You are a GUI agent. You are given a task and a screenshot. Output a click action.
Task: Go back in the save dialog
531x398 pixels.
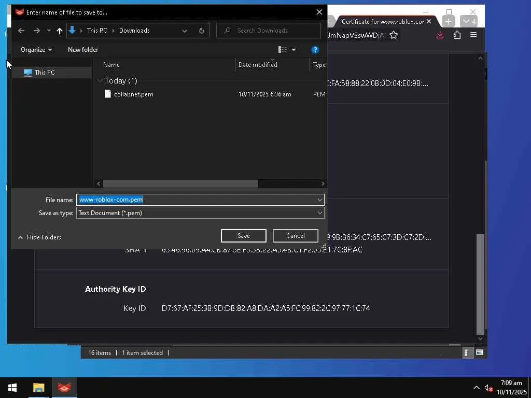click(21, 31)
